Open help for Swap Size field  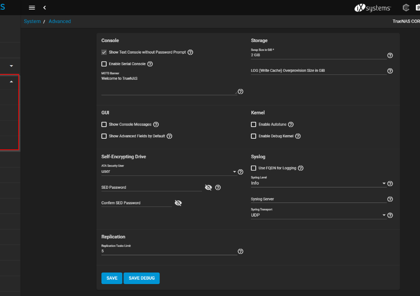pos(390,55)
